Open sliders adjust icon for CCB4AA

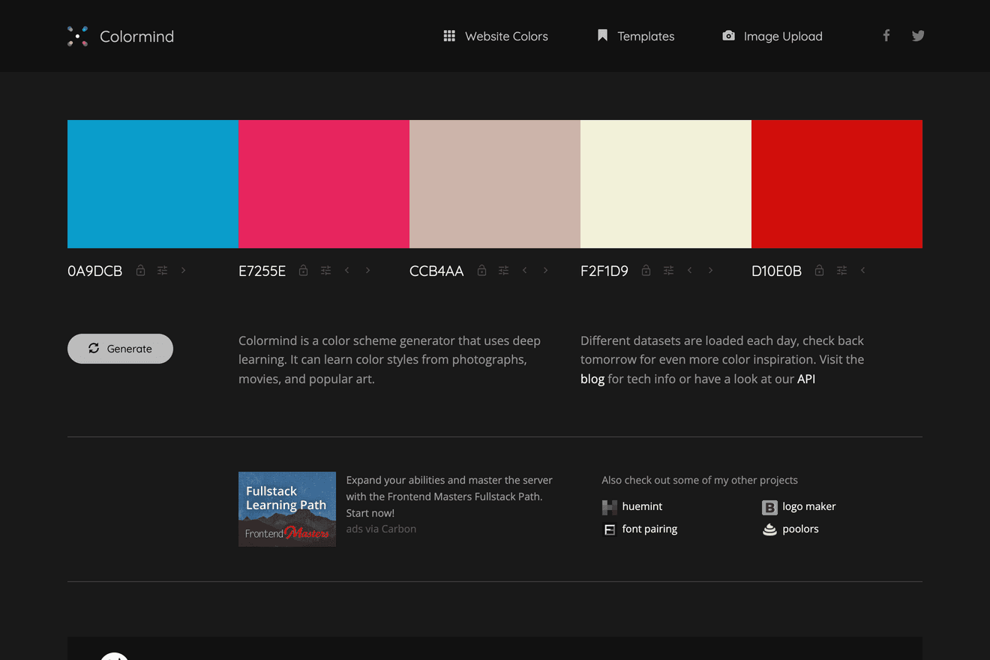coord(503,271)
